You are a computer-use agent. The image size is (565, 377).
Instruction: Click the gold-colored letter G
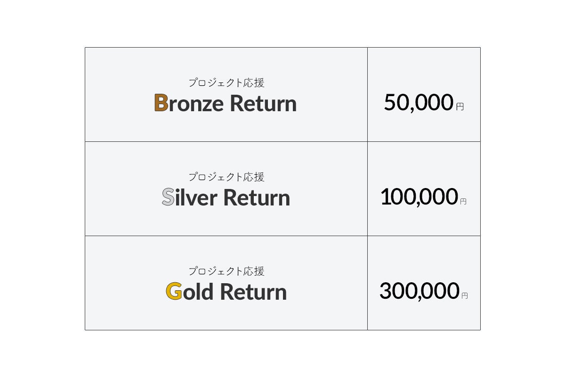tap(173, 291)
